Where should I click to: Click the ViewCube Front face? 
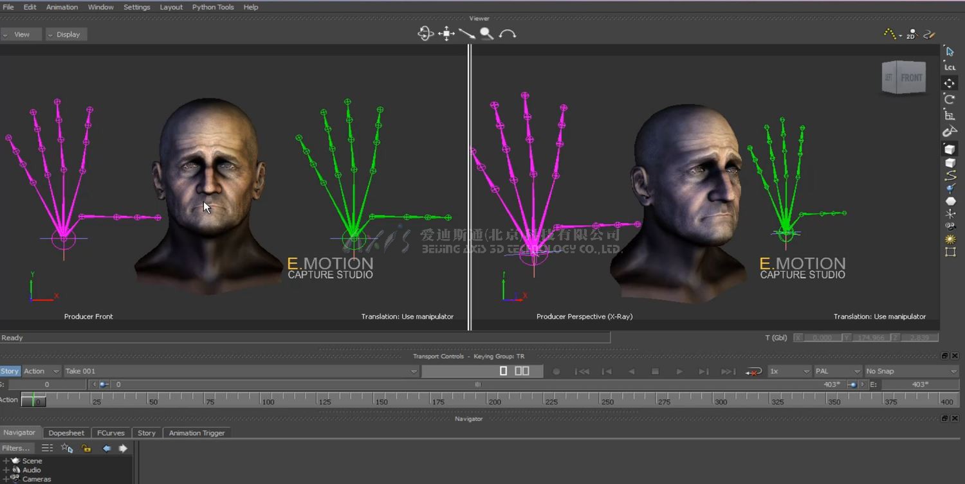click(x=911, y=78)
